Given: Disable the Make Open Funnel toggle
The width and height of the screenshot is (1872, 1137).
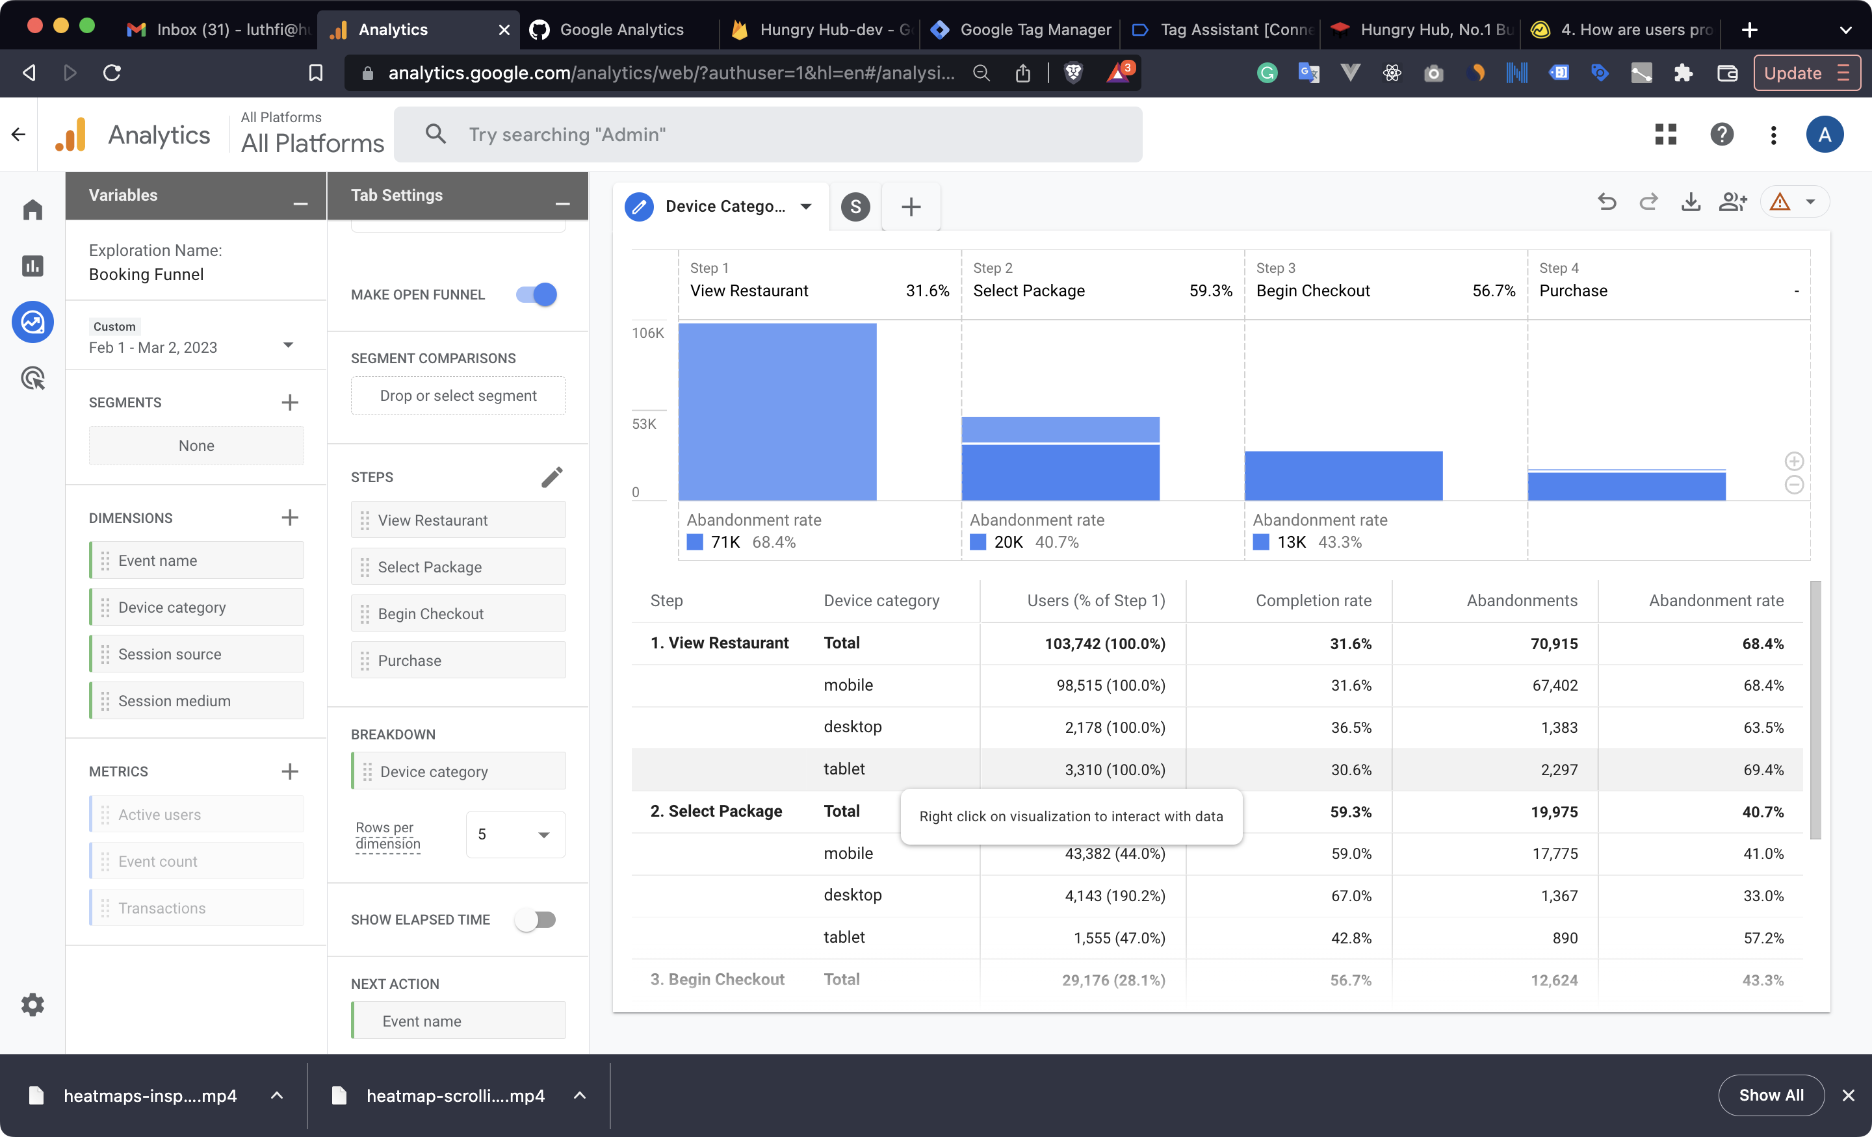Looking at the screenshot, I should tap(536, 294).
